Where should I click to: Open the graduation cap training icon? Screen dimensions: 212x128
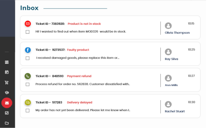[x=7, y=93]
